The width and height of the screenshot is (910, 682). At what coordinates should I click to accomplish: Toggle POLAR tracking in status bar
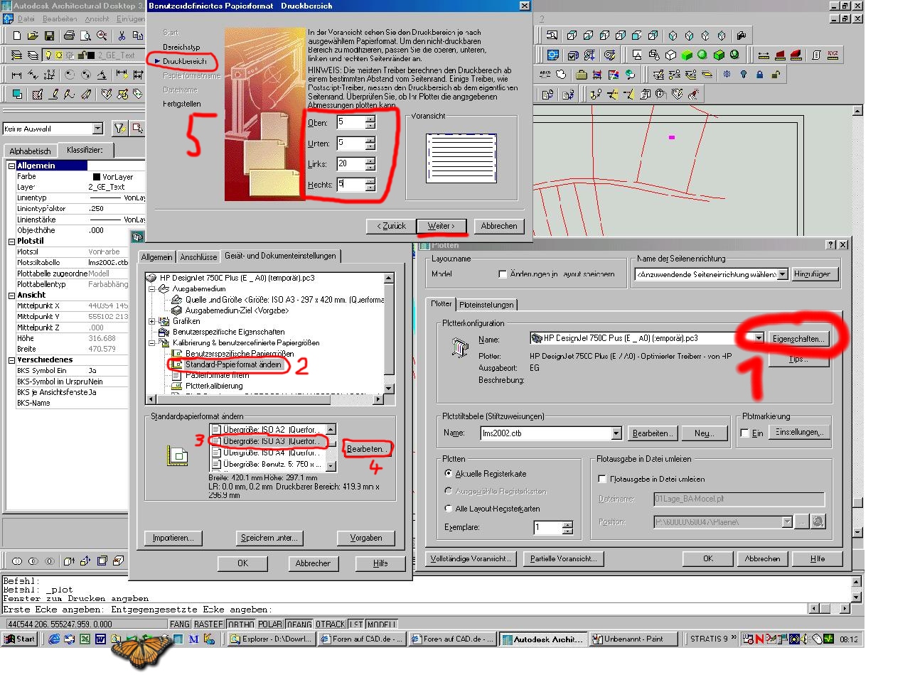pos(270,624)
